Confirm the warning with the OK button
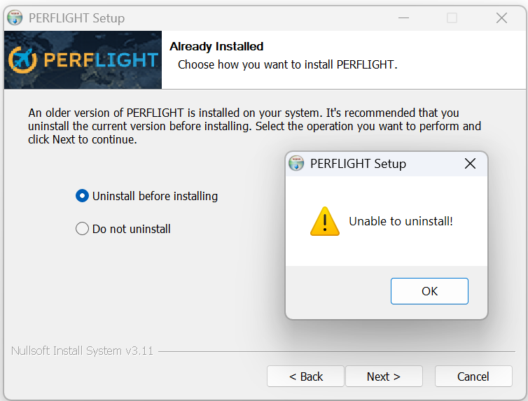The height and width of the screenshot is (401, 528). pyautogui.click(x=429, y=291)
